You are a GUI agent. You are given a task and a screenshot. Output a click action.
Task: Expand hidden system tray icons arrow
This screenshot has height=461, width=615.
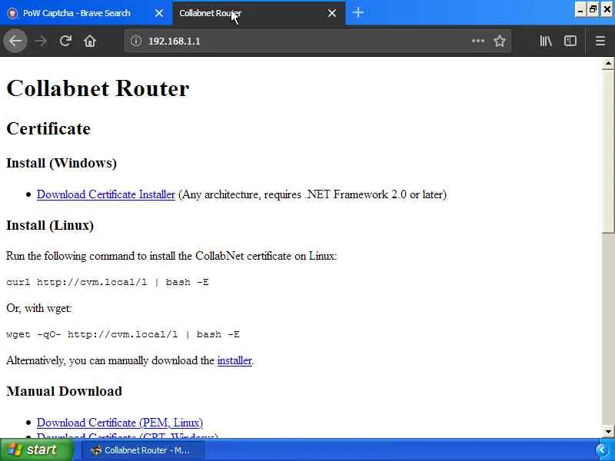(x=603, y=450)
